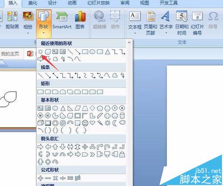Pick the division sign equation shape
Image resolution: width=223 pixels, height=186 pixels.
coord(63,178)
